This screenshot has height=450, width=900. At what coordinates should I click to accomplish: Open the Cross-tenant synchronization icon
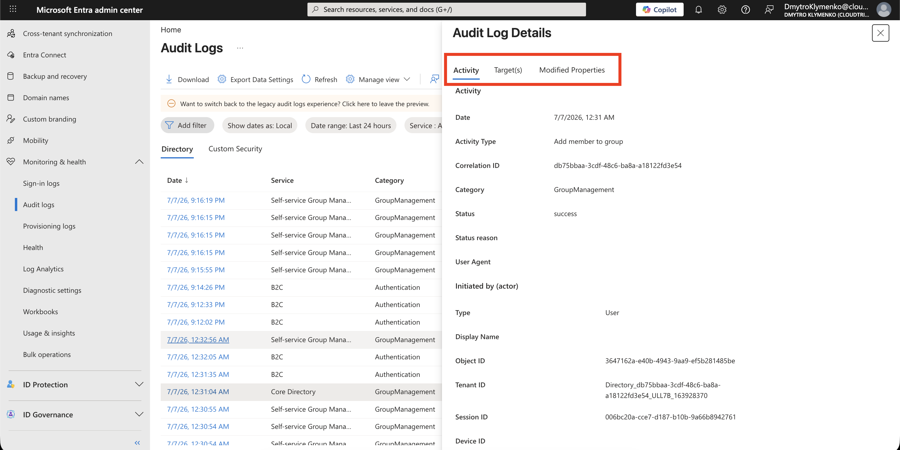point(11,34)
